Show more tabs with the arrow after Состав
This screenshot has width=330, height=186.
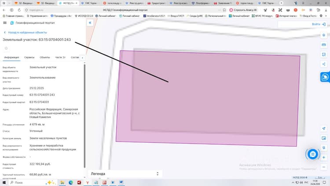(82, 58)
